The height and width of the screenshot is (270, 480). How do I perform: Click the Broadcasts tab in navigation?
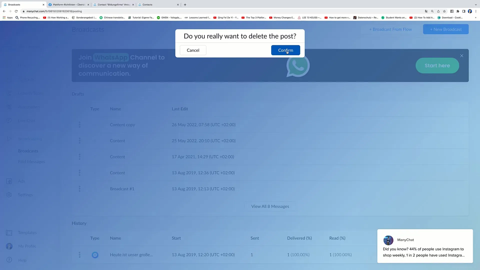tap(28, 151)
